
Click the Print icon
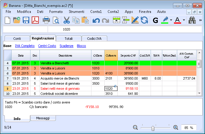[46, 20]
